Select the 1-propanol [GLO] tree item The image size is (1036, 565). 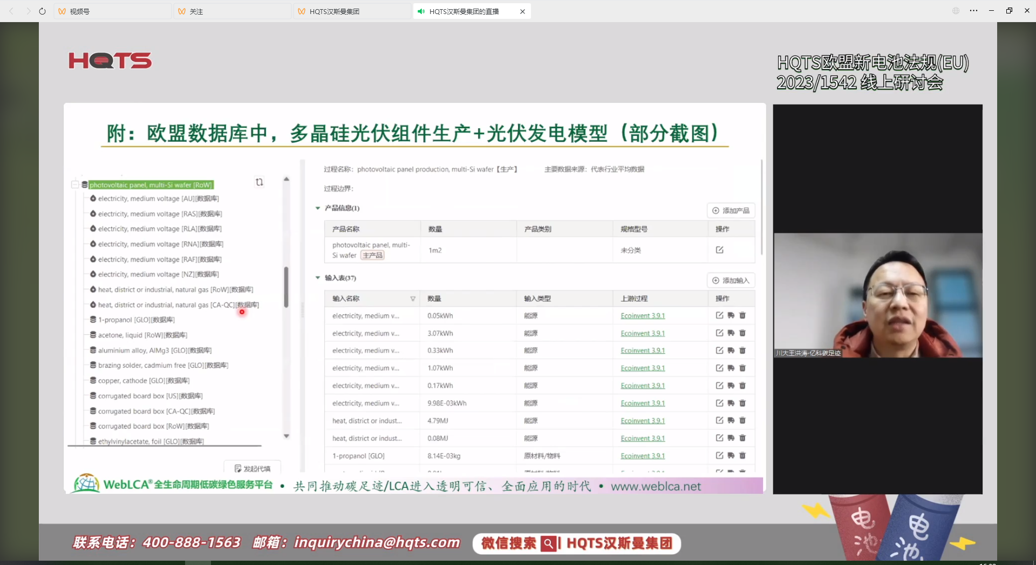tap(132, 320)
